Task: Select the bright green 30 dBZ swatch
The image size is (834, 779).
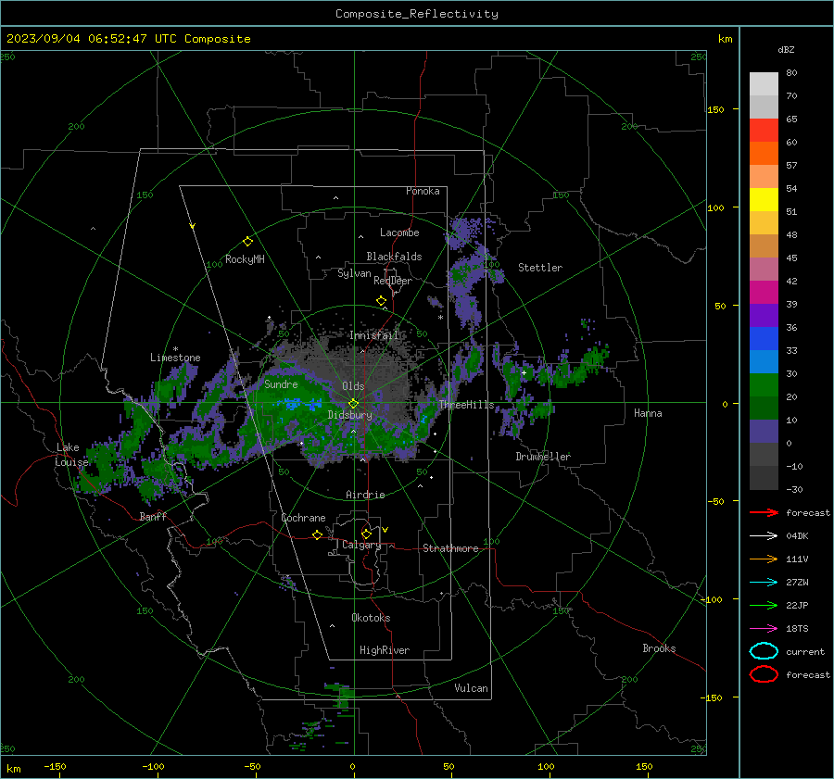Action: [x=764, y=385]
